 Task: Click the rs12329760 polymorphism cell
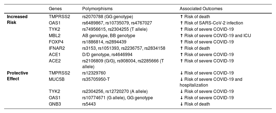coord(94,73)
